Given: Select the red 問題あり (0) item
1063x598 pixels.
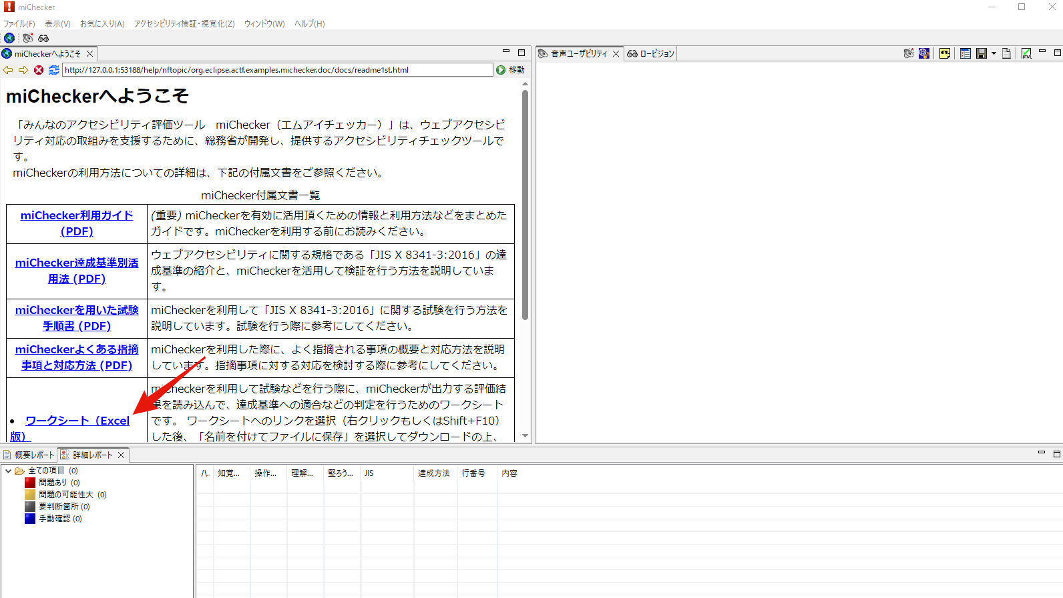Looking at the screenshot, I should click(53, 483).
